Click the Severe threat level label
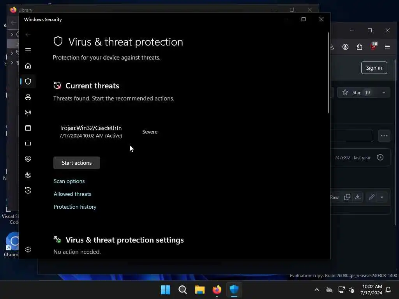Screen dimensions: 399x299 [x=150, y=132]
